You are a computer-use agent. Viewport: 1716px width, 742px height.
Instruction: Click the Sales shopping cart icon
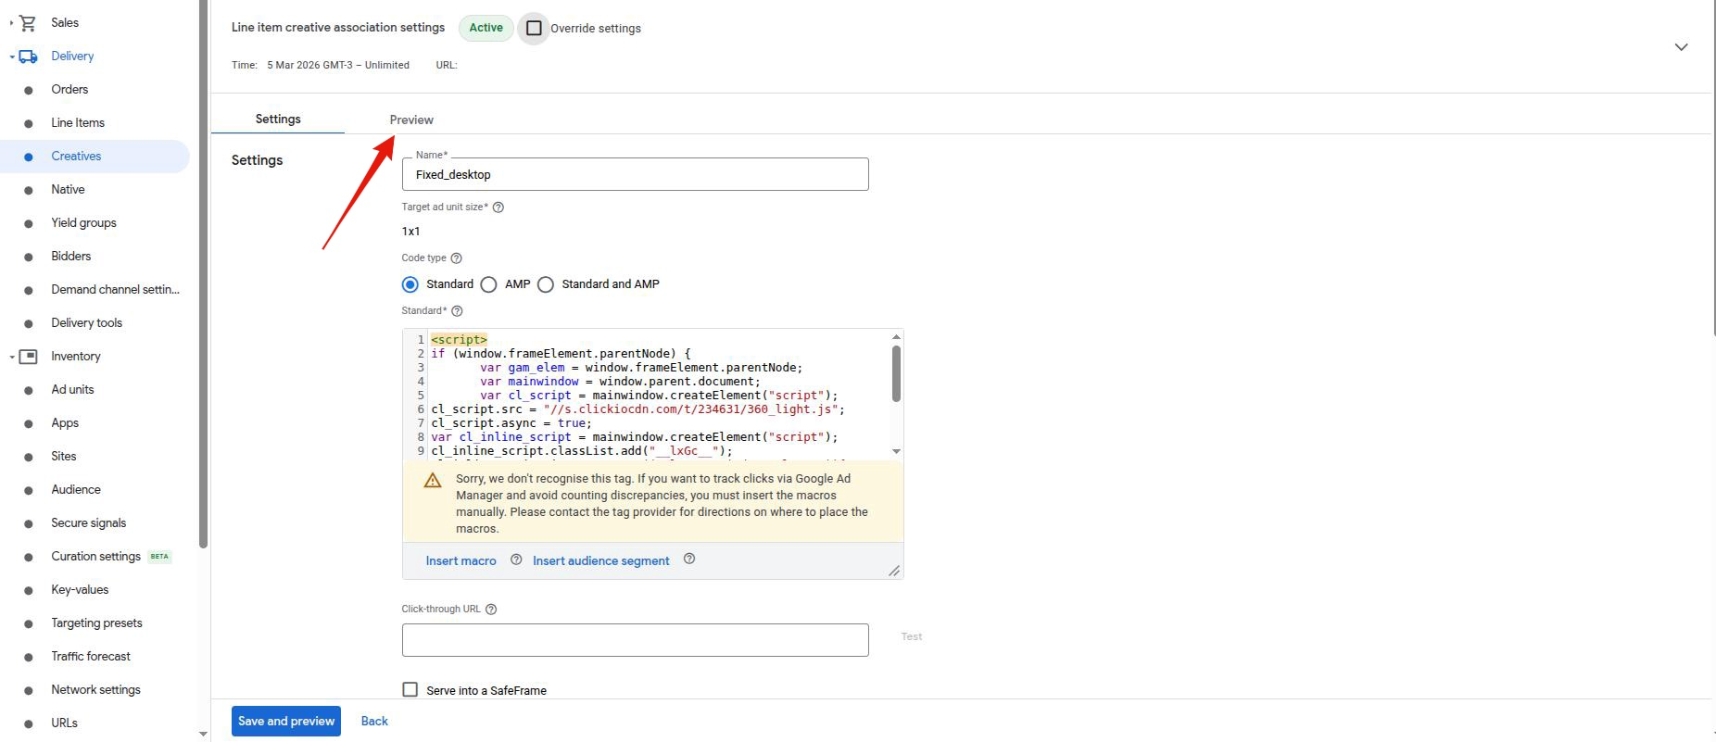tap(28, 23)
